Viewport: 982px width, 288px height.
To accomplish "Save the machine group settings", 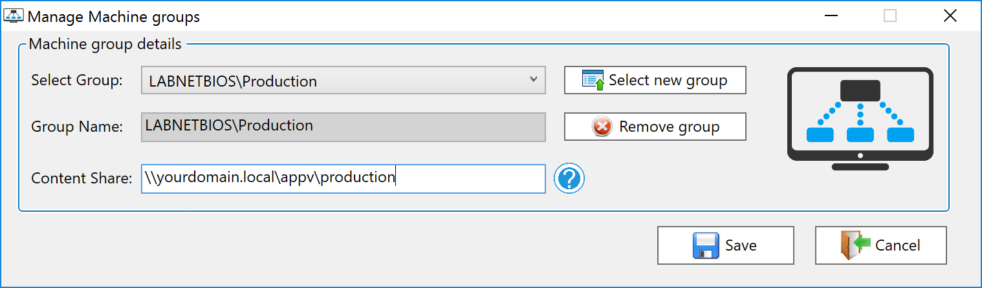I will coord(725,245).
